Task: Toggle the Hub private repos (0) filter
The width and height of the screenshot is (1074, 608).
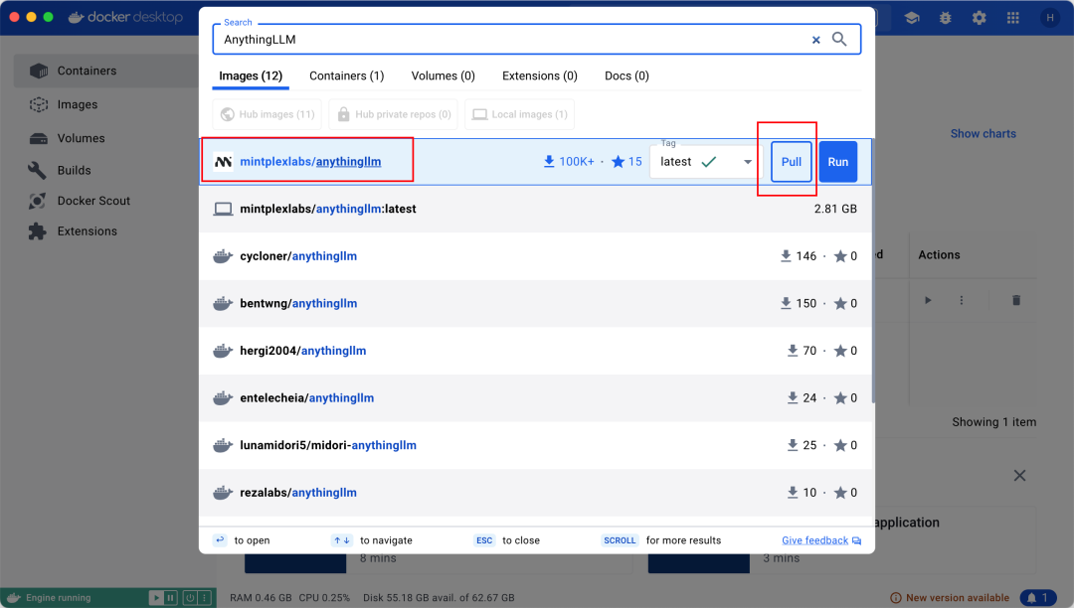Action: coord(394,114)
